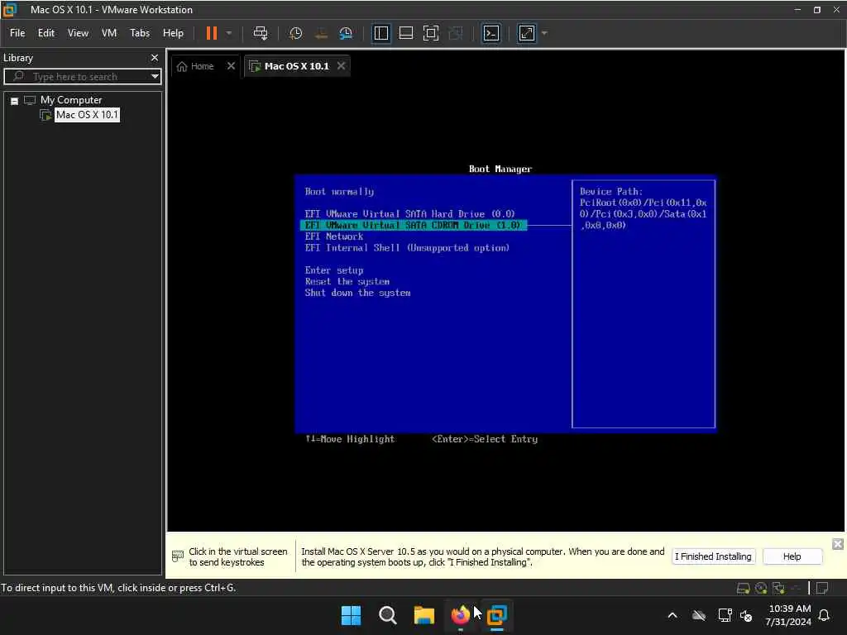Select My Computer in Library tree

coord(71,100)
